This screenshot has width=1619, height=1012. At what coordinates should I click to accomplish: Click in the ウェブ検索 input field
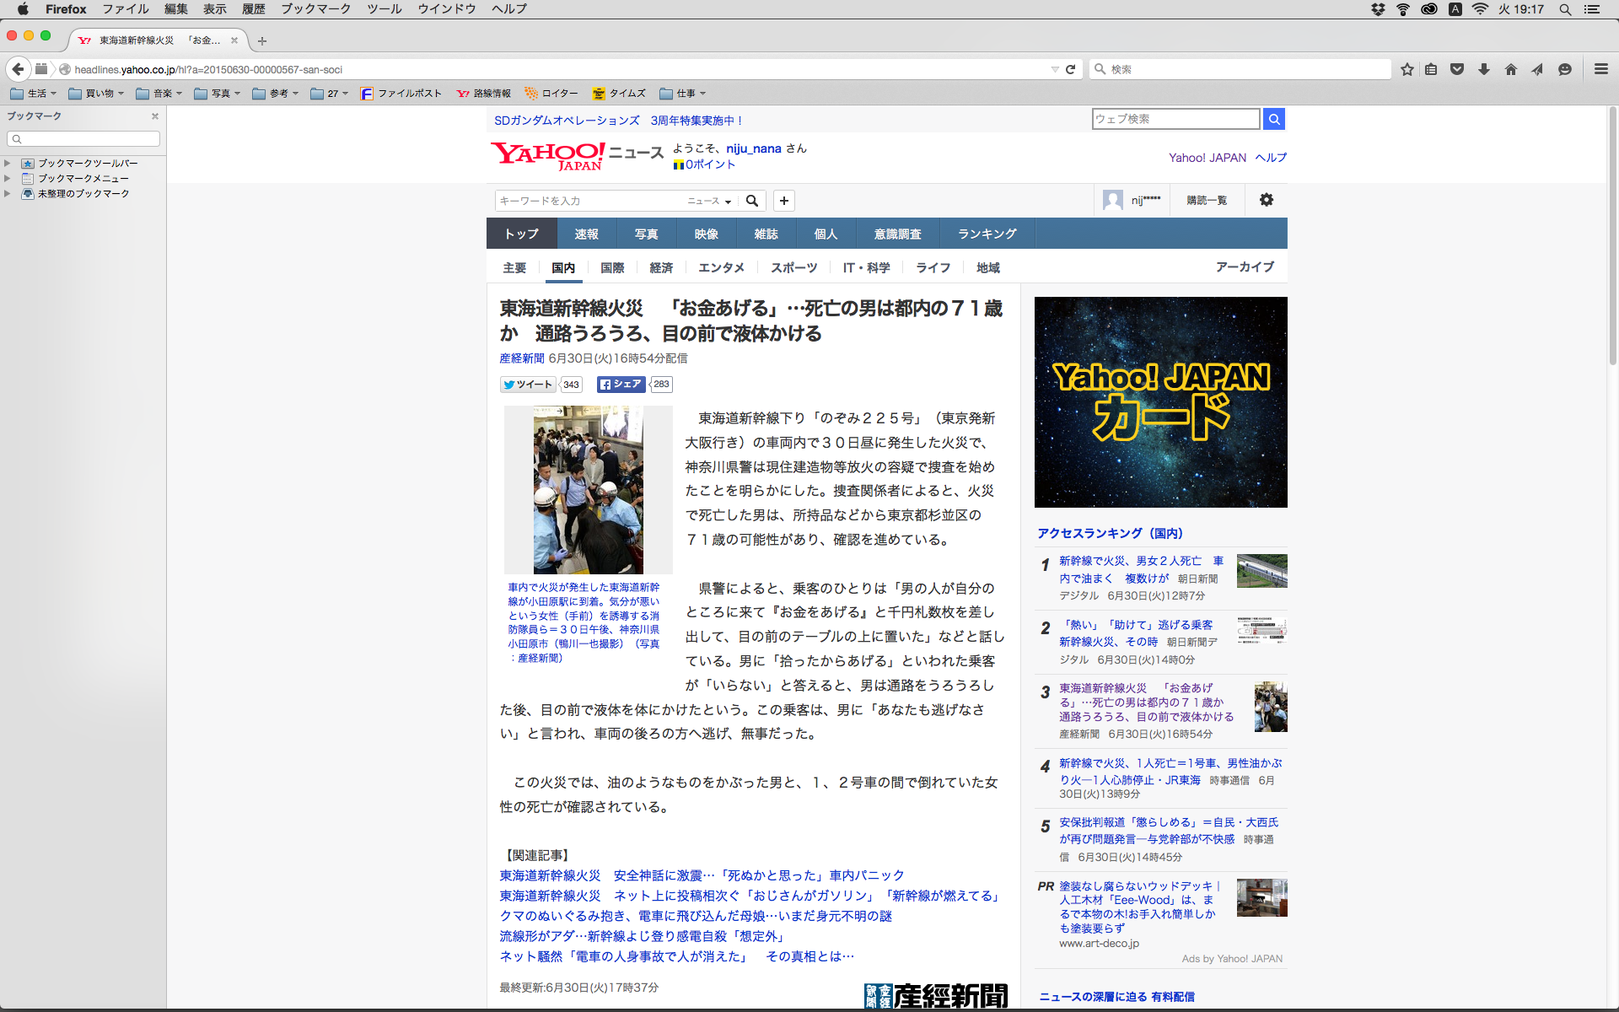[1175, 119]
